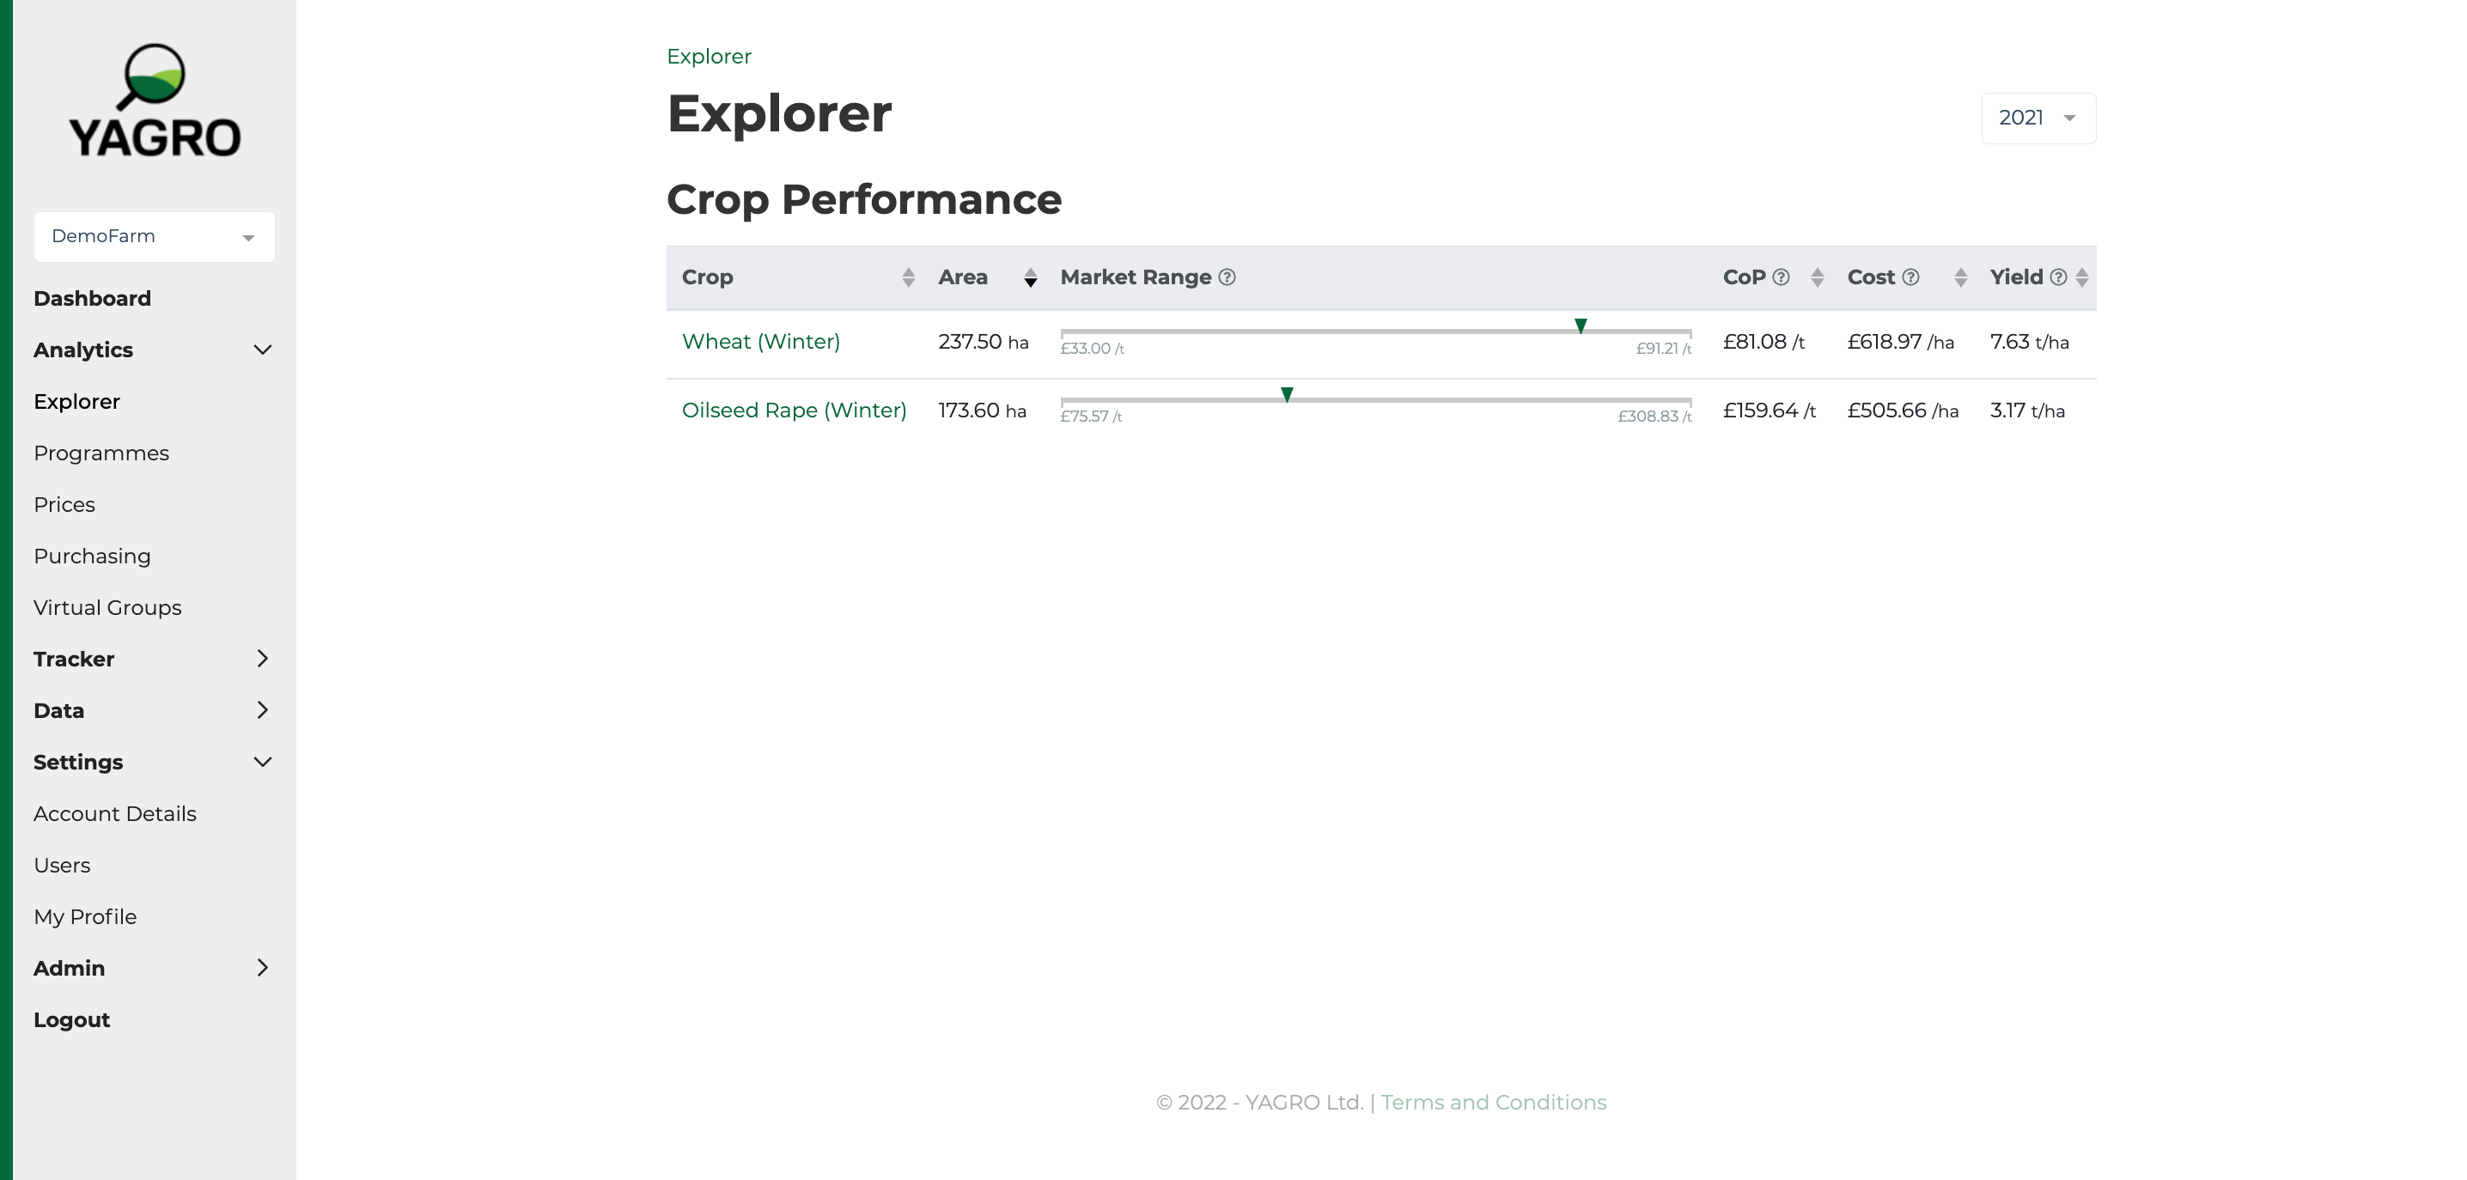This screenshot has height=1180, width=2467.
Task: Click the Market Range help icon
Action: [1227, 277]
